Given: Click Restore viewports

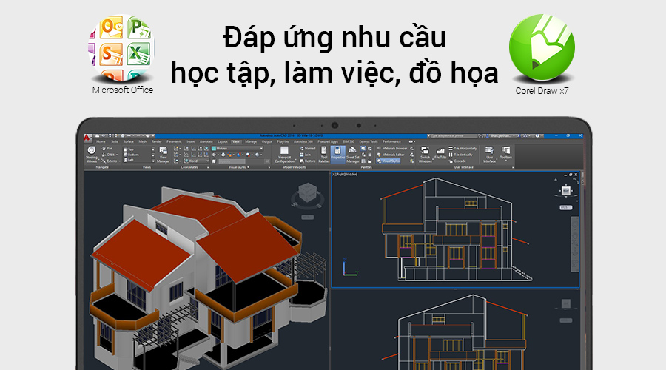Looking at the screenshot, I should click(x=308, y=161).
